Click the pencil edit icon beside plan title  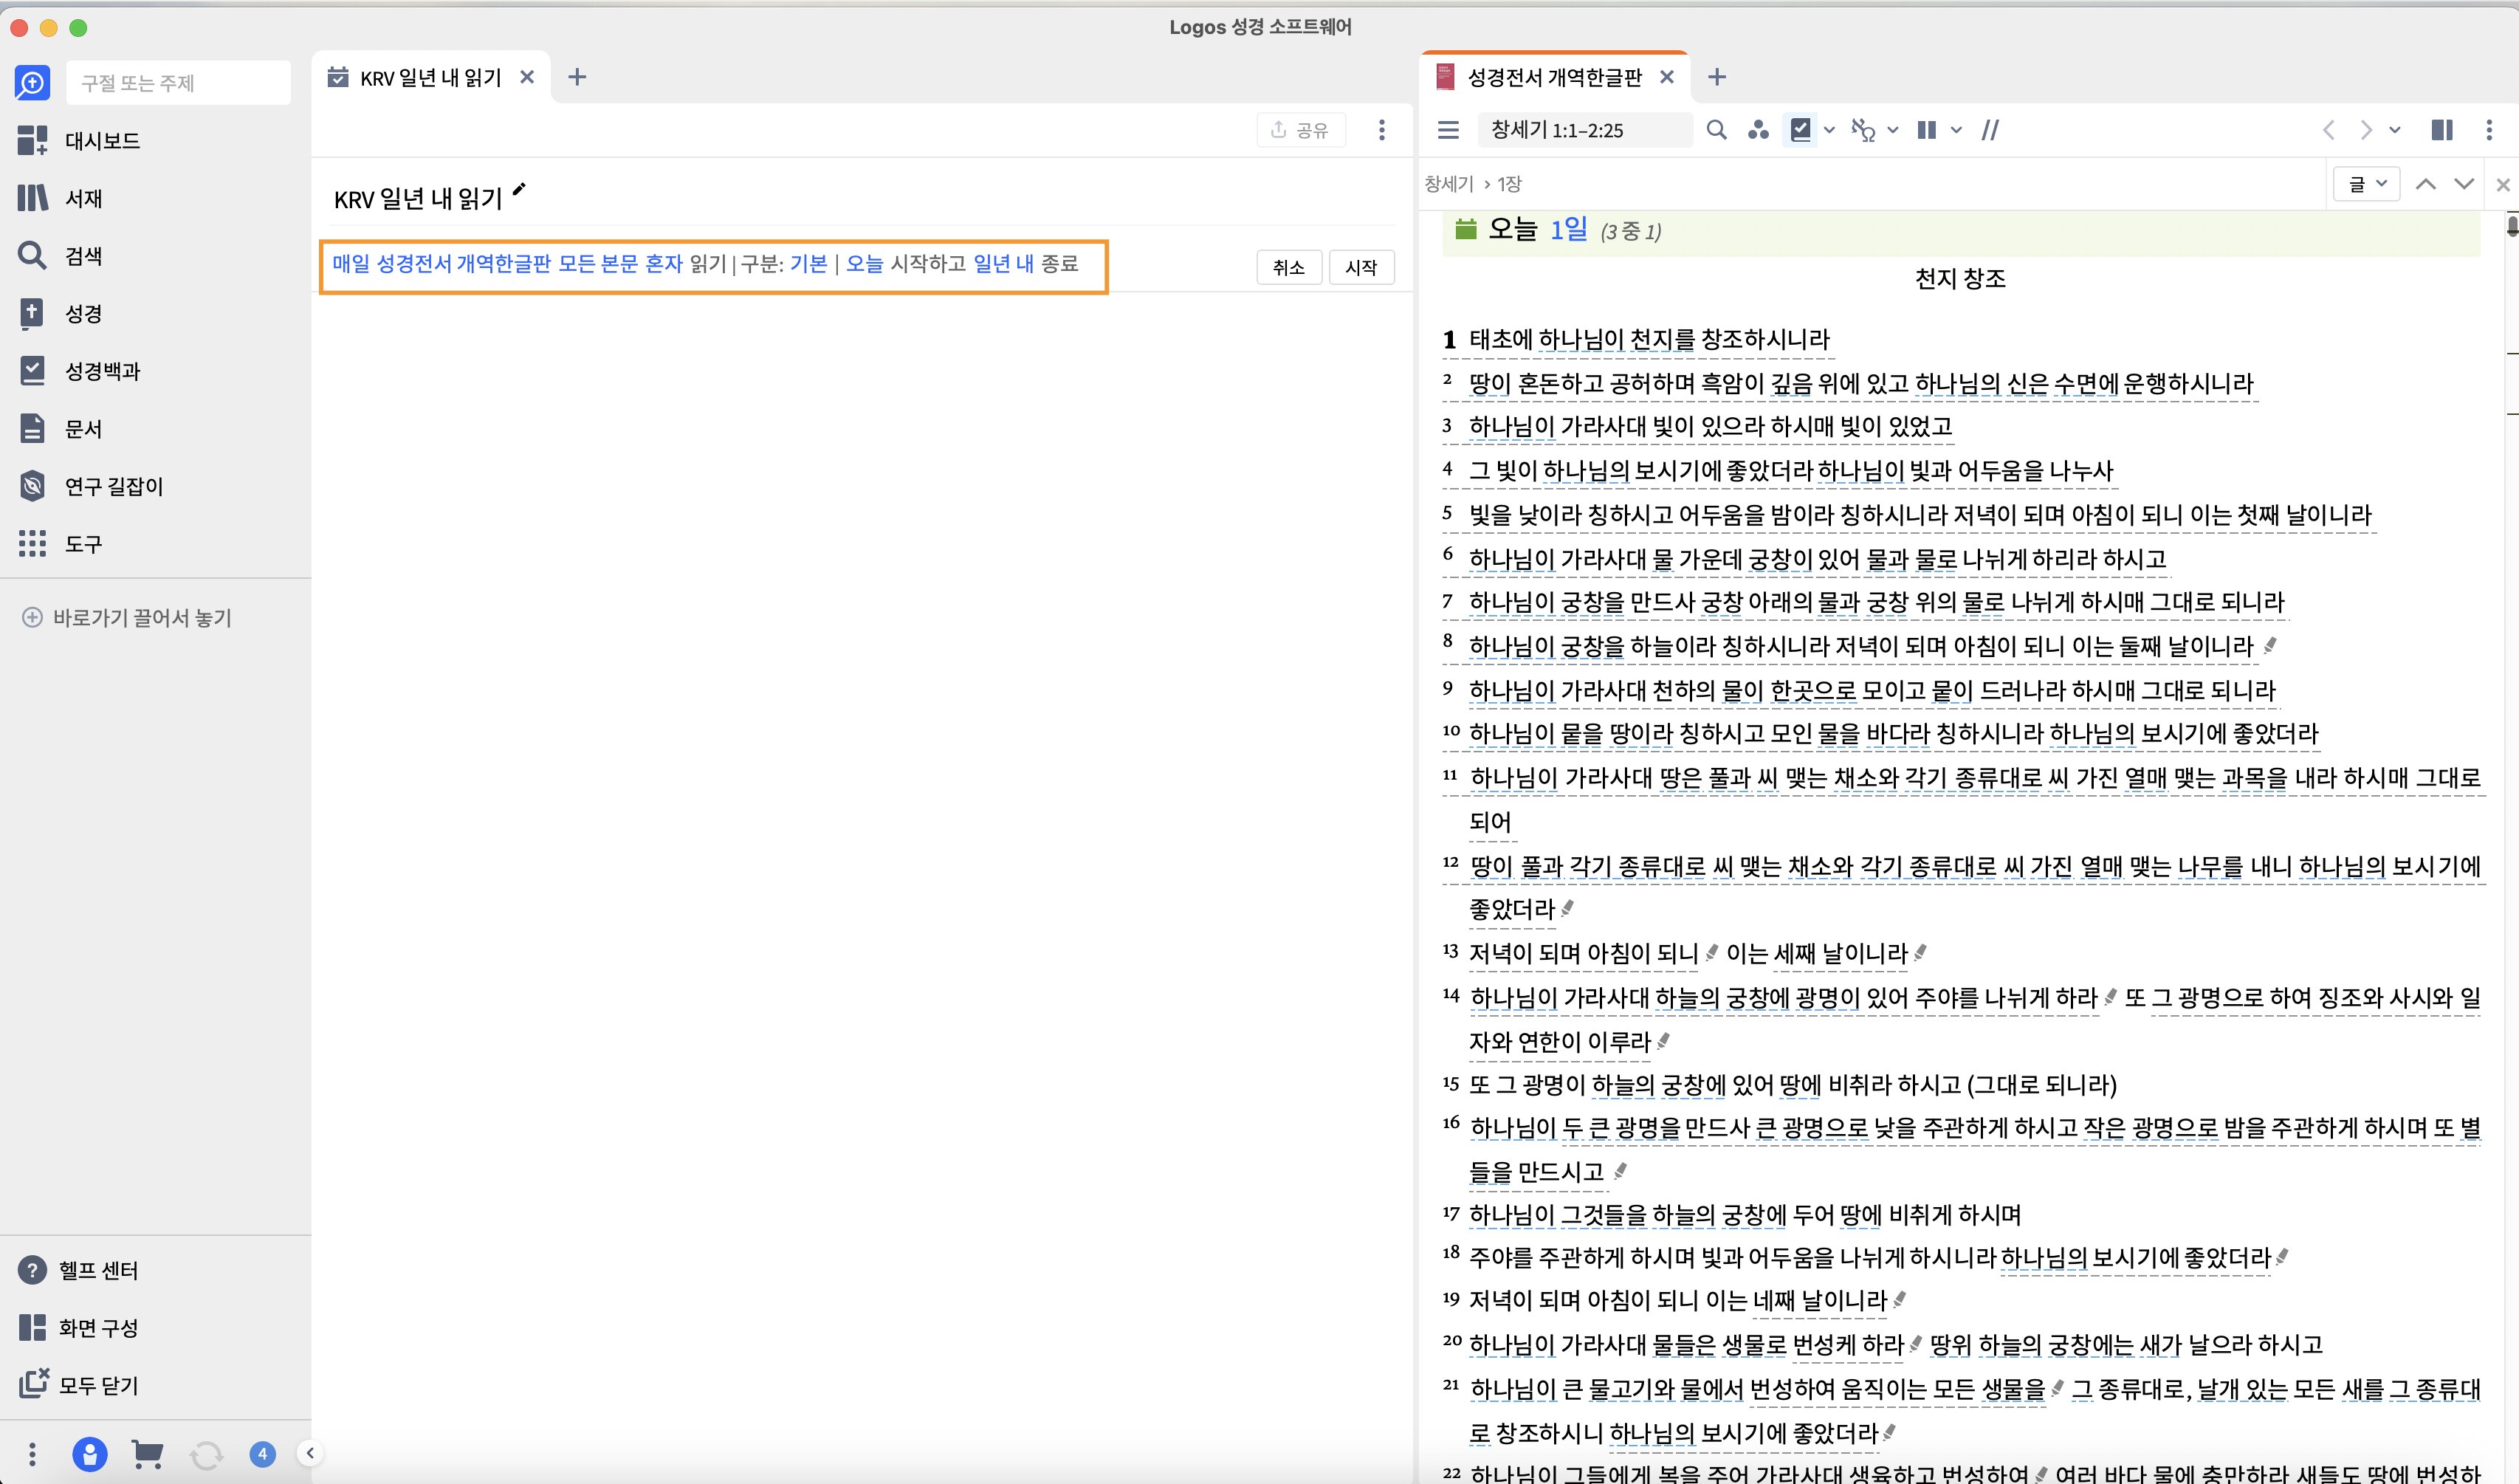tap(519, 190)
